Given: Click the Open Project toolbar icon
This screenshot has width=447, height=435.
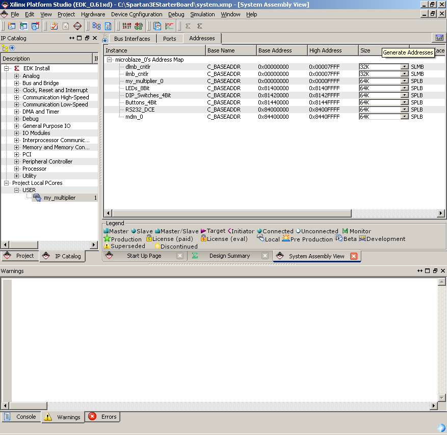Looking at the screenshot, I should click(23, 26).
